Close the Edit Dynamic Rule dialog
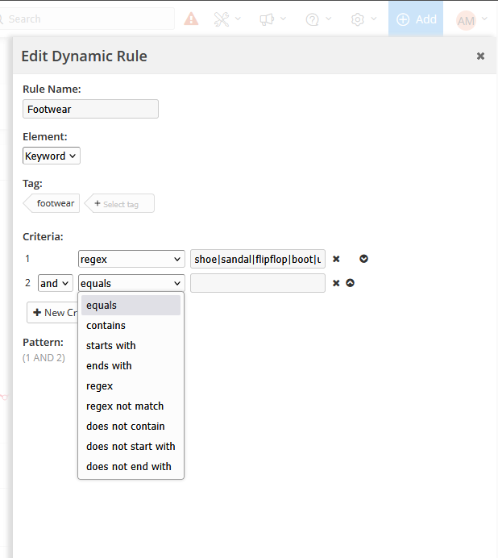The width and height of the screenshot is (498, 558). [480, 56]
